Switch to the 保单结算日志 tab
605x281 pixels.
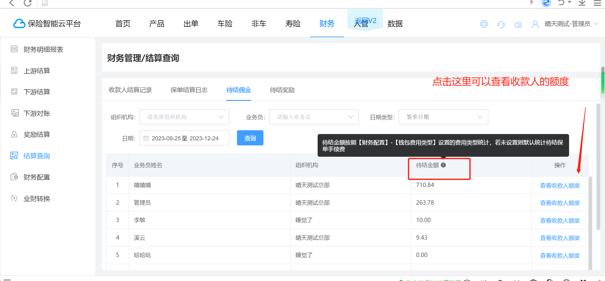coord(189,90)
